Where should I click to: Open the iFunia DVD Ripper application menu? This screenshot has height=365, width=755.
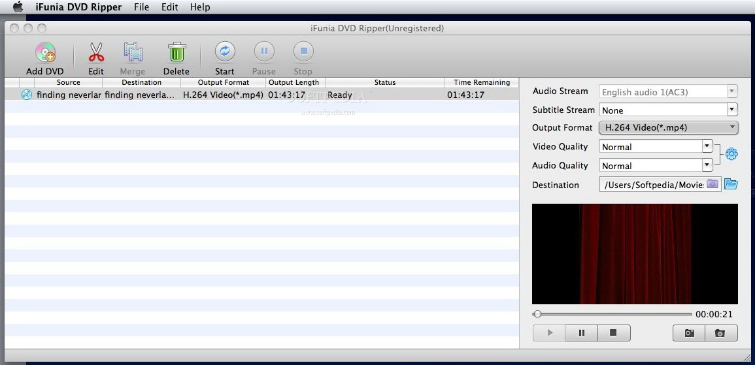[x=78, y=7]
